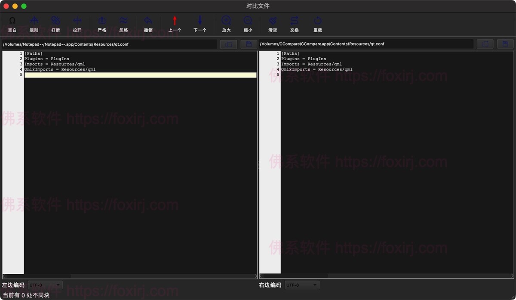Screen dimensions: 516x300
Task: Click the 打断 (break) toolbar icon
Action: click(55, 22)
